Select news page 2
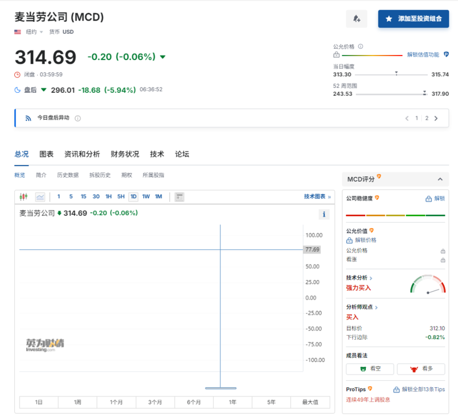 click(427, 118)
